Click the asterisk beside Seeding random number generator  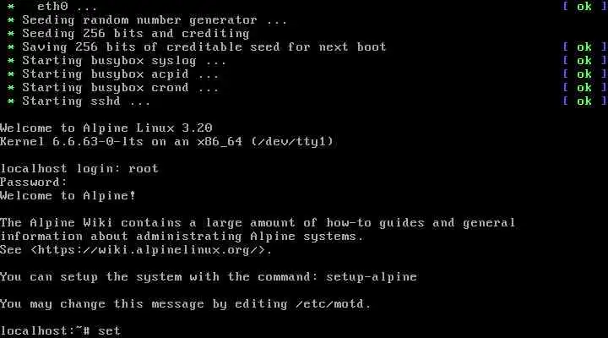point(11,20)
